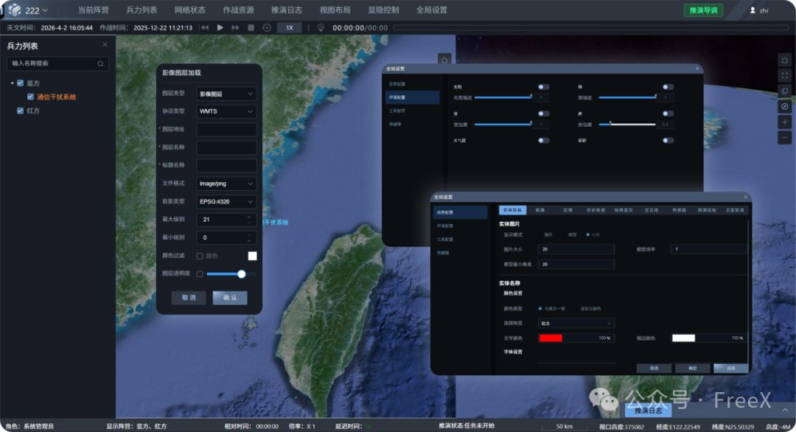The width and height of the screenshot is (796, 432).
Task: Click 确认 in 影像图层加载 dialog
Action: (x=230, y=298)
